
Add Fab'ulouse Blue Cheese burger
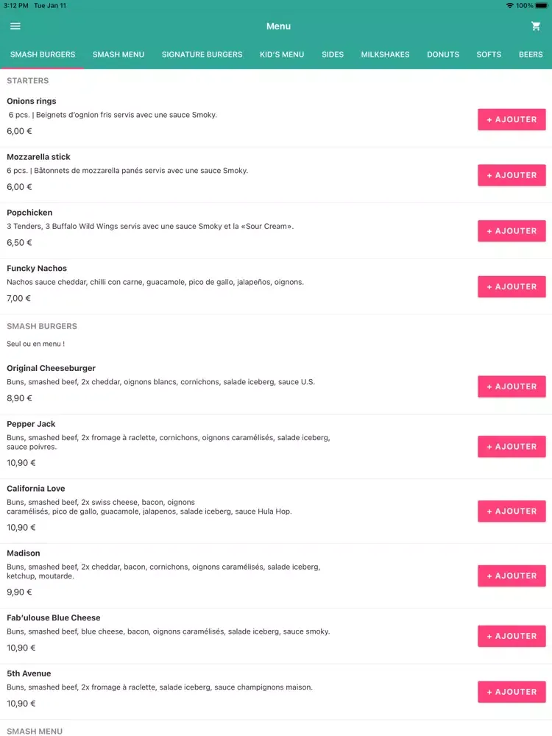click(x=512, y=636)
